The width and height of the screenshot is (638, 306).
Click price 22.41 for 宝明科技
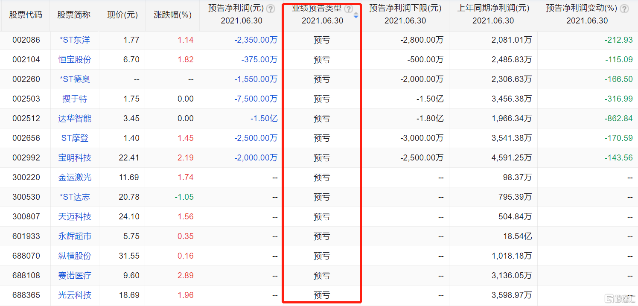(x=129, y=158)
